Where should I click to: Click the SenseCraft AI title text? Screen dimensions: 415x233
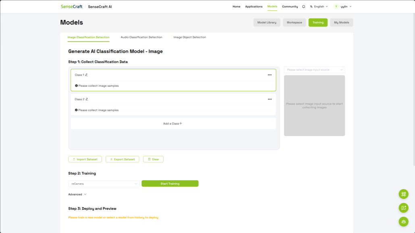pos(100,6)
